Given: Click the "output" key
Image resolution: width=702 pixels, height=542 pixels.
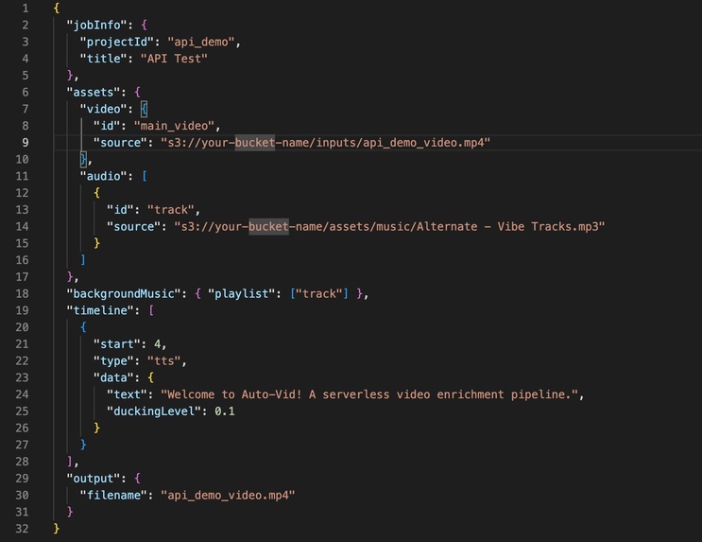Looking at the screenshot, I should click(x=94, y=479).
